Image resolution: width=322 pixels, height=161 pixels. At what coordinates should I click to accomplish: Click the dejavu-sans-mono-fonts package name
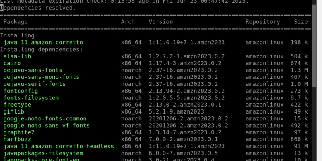pos(41,77)
